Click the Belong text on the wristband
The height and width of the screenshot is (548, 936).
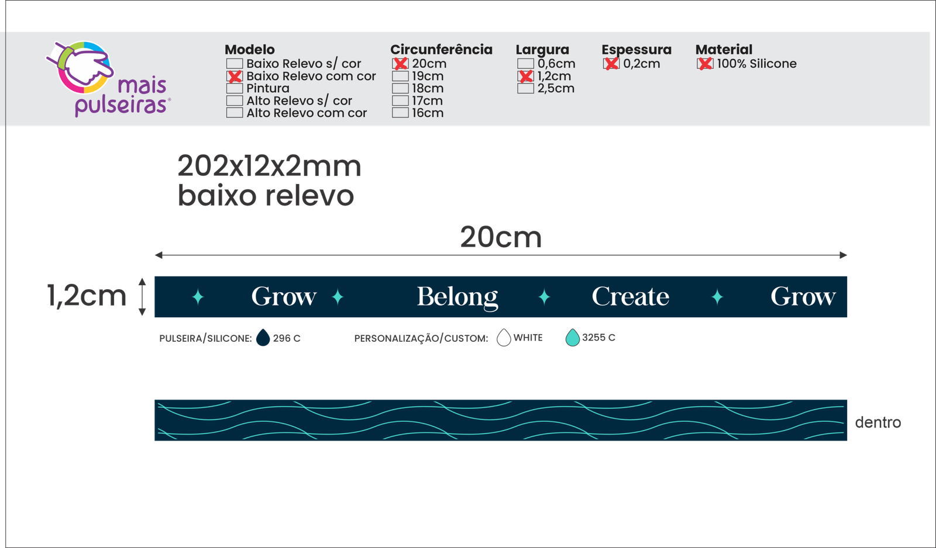[x=457, y=297]
